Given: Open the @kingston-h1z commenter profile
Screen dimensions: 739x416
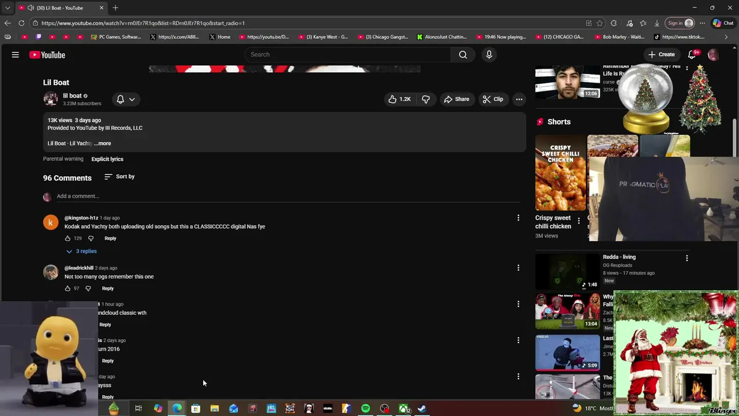Looking at the screenshot, I should coord(81,218).
